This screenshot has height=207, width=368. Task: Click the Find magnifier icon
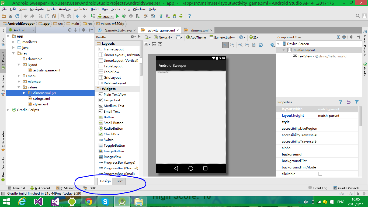pyautogui.click(x=63, y=16)
